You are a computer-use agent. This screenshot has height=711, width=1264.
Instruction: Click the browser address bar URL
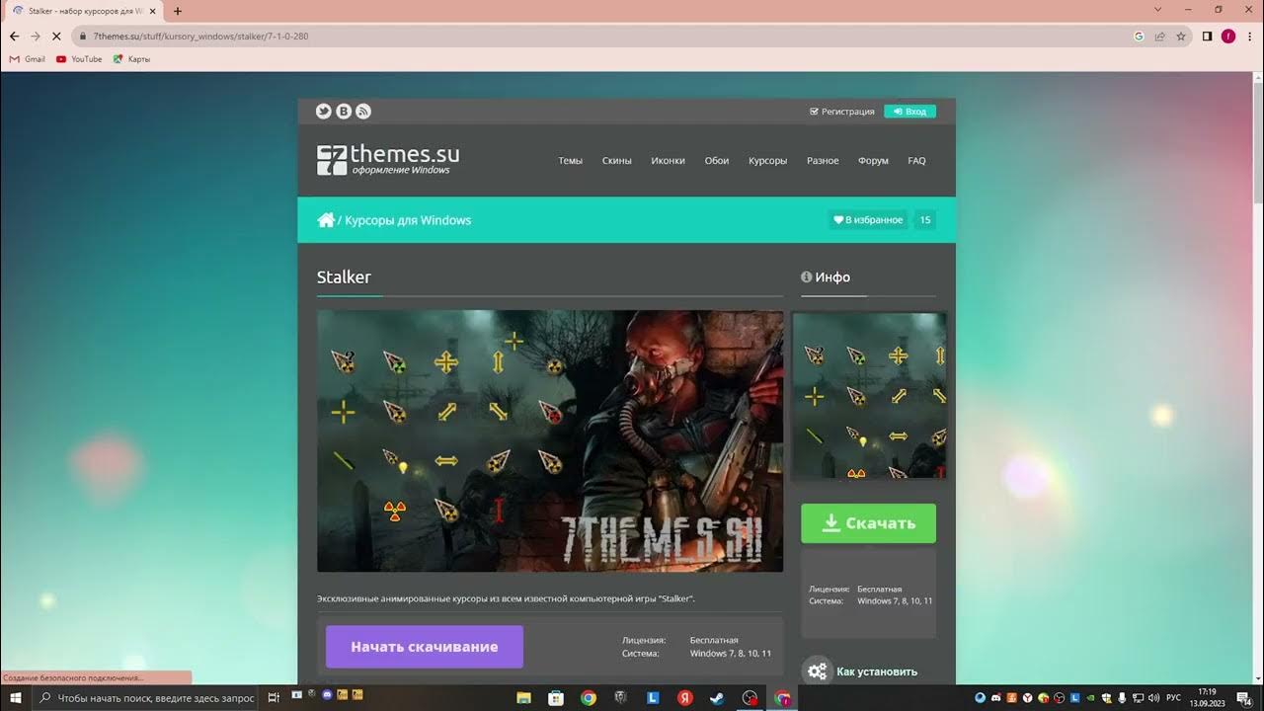tap(200, 36)
